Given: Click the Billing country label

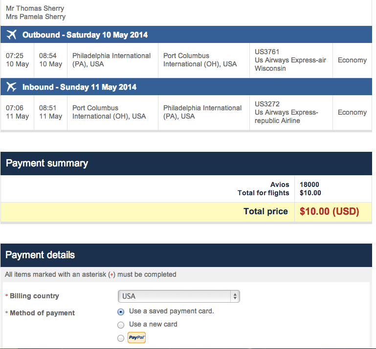Looking at the screenshot, I should coord(34,296).
